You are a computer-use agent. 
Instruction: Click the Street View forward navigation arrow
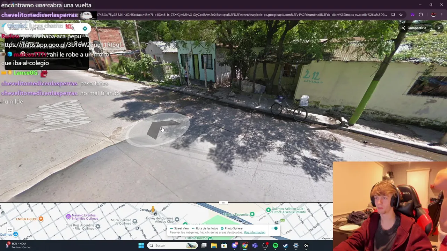click(162, 129)
